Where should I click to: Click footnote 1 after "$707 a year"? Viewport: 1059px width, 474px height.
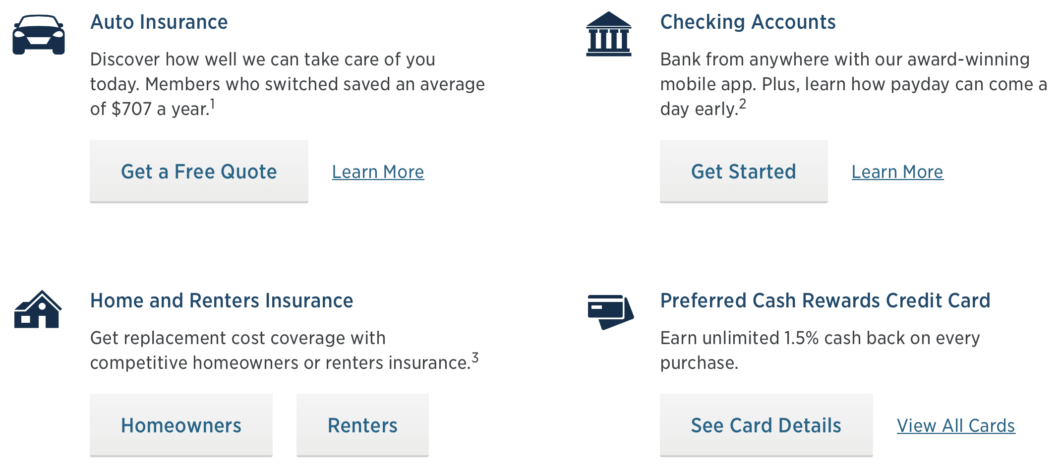[212, 104]
